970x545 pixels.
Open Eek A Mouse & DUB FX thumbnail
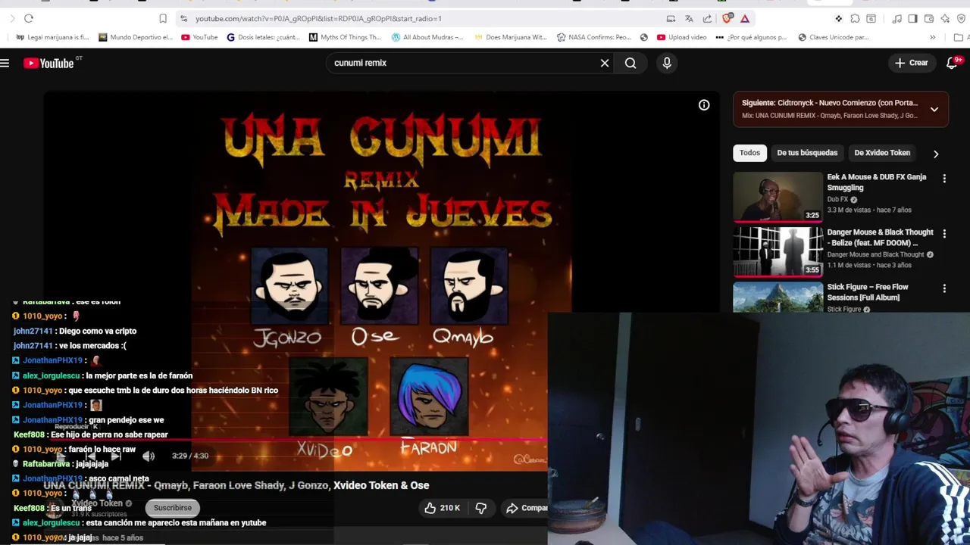[778, 197]
